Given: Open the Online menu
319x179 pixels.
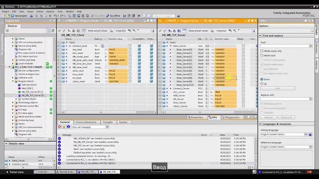Looking at the screenshot, I should tap(40, 11).
